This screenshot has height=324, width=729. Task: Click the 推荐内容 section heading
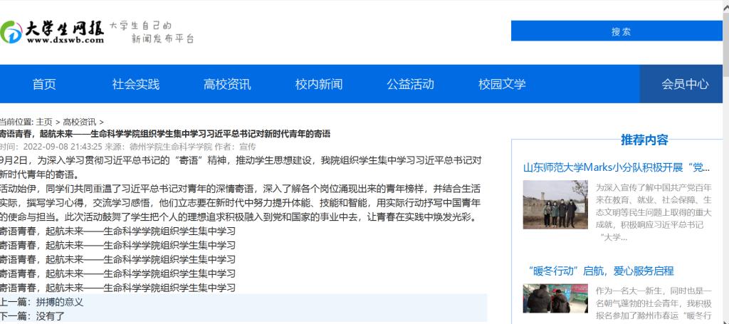tap(644, 139)
